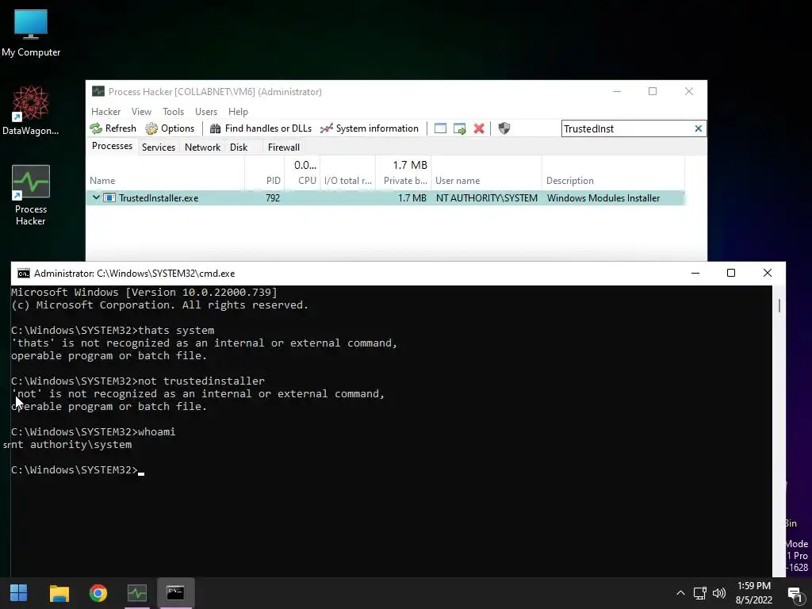Click the find window and thread icon

tap(459, 128)
